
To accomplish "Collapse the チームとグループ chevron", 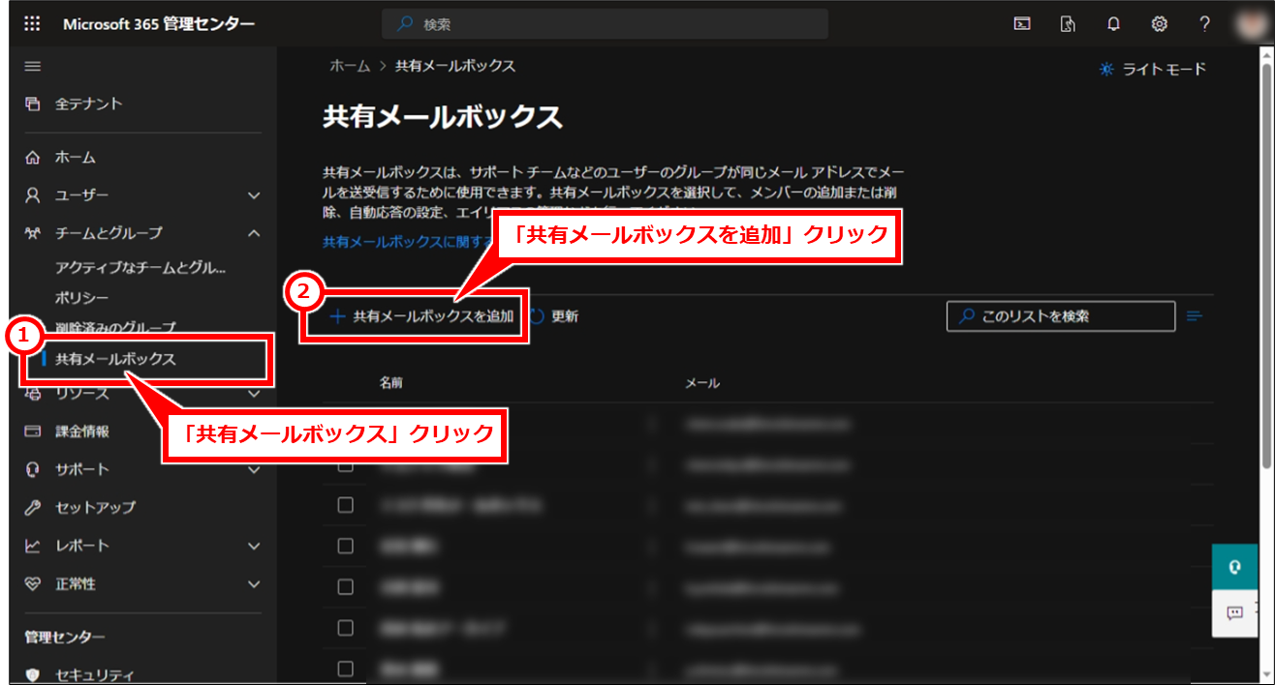I will pos(254,233).
